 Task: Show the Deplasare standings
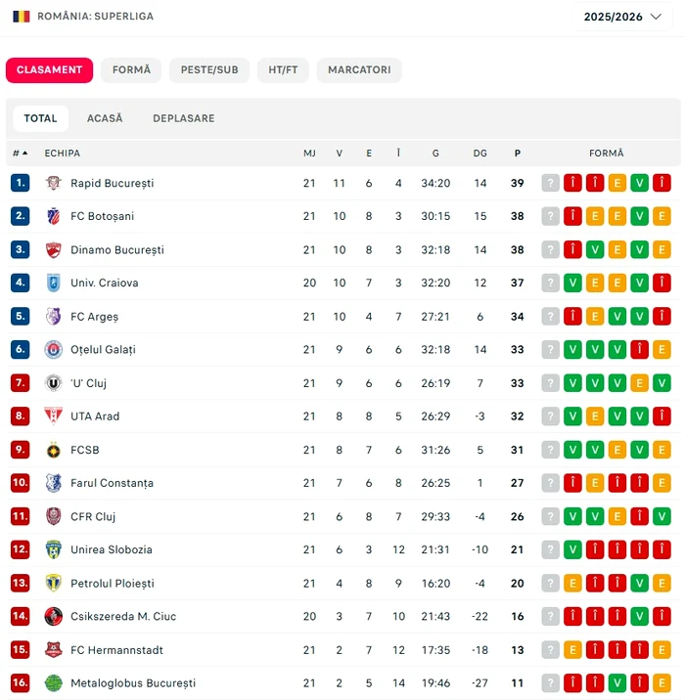(x=183, y=118)
